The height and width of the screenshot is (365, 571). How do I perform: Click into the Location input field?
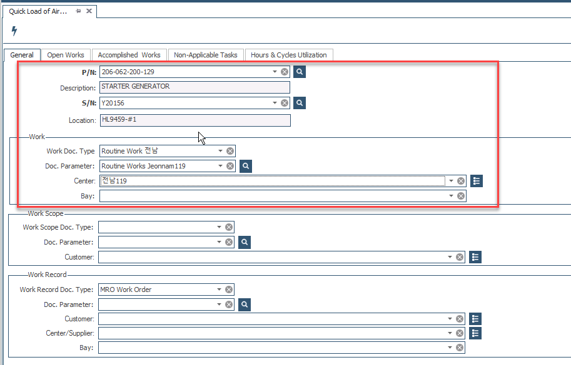coord(195,120)
